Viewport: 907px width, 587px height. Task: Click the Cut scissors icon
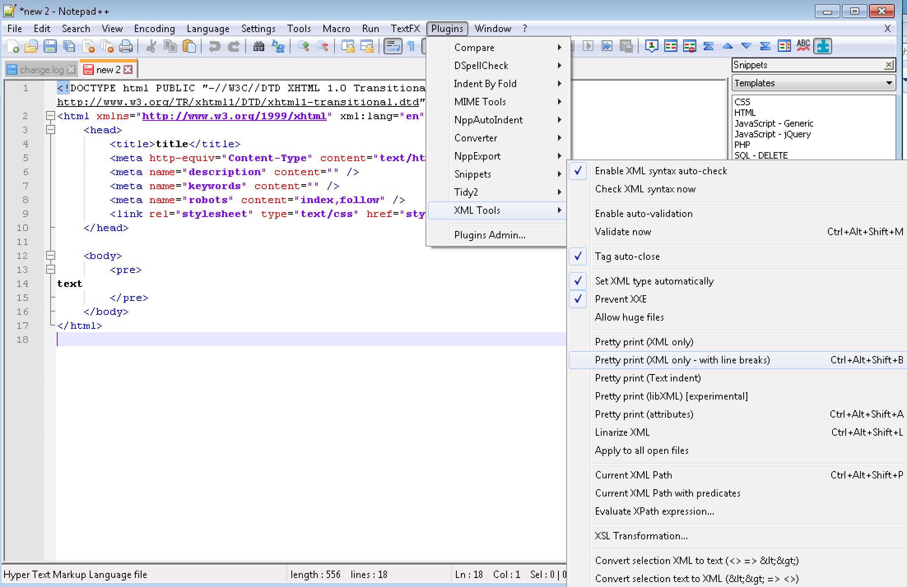click(151, 46)
